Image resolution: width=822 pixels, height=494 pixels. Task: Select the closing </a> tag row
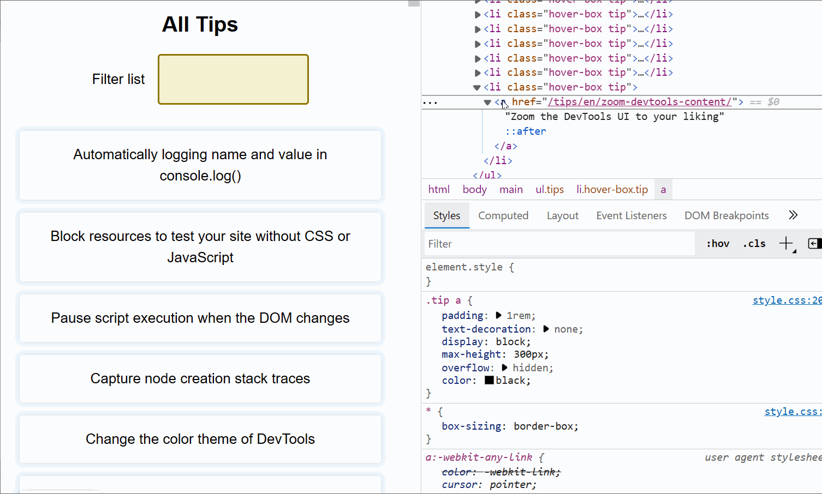click(x=506, y=146)
